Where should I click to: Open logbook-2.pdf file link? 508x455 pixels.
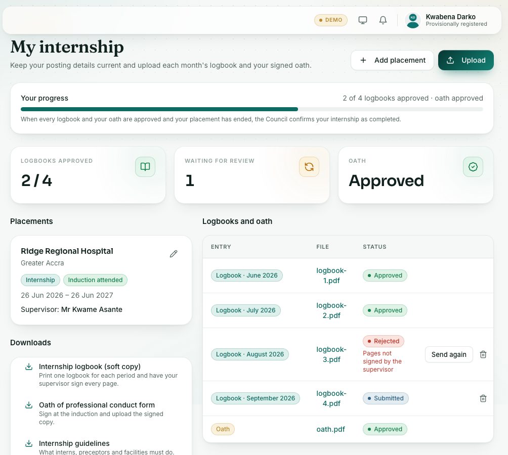coord(331,310)
